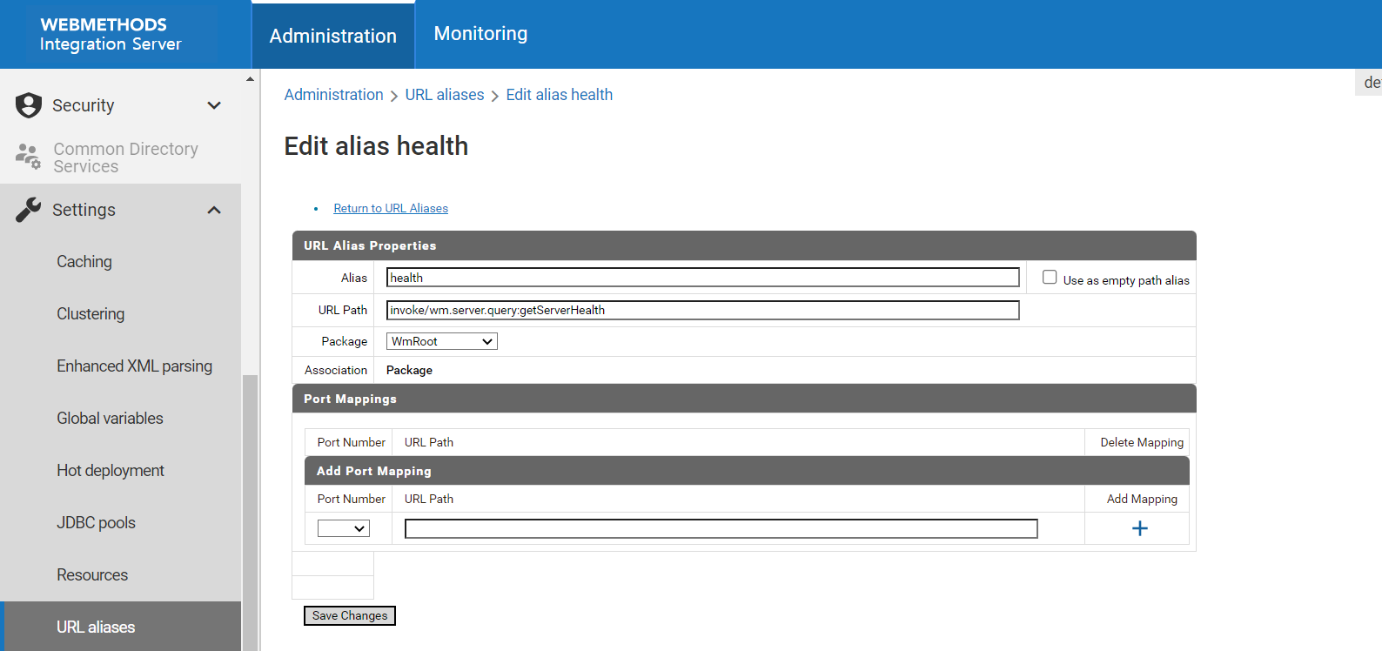Click the Common Directory Services icon
This screenshot has height=651, width=1382.
28,157
